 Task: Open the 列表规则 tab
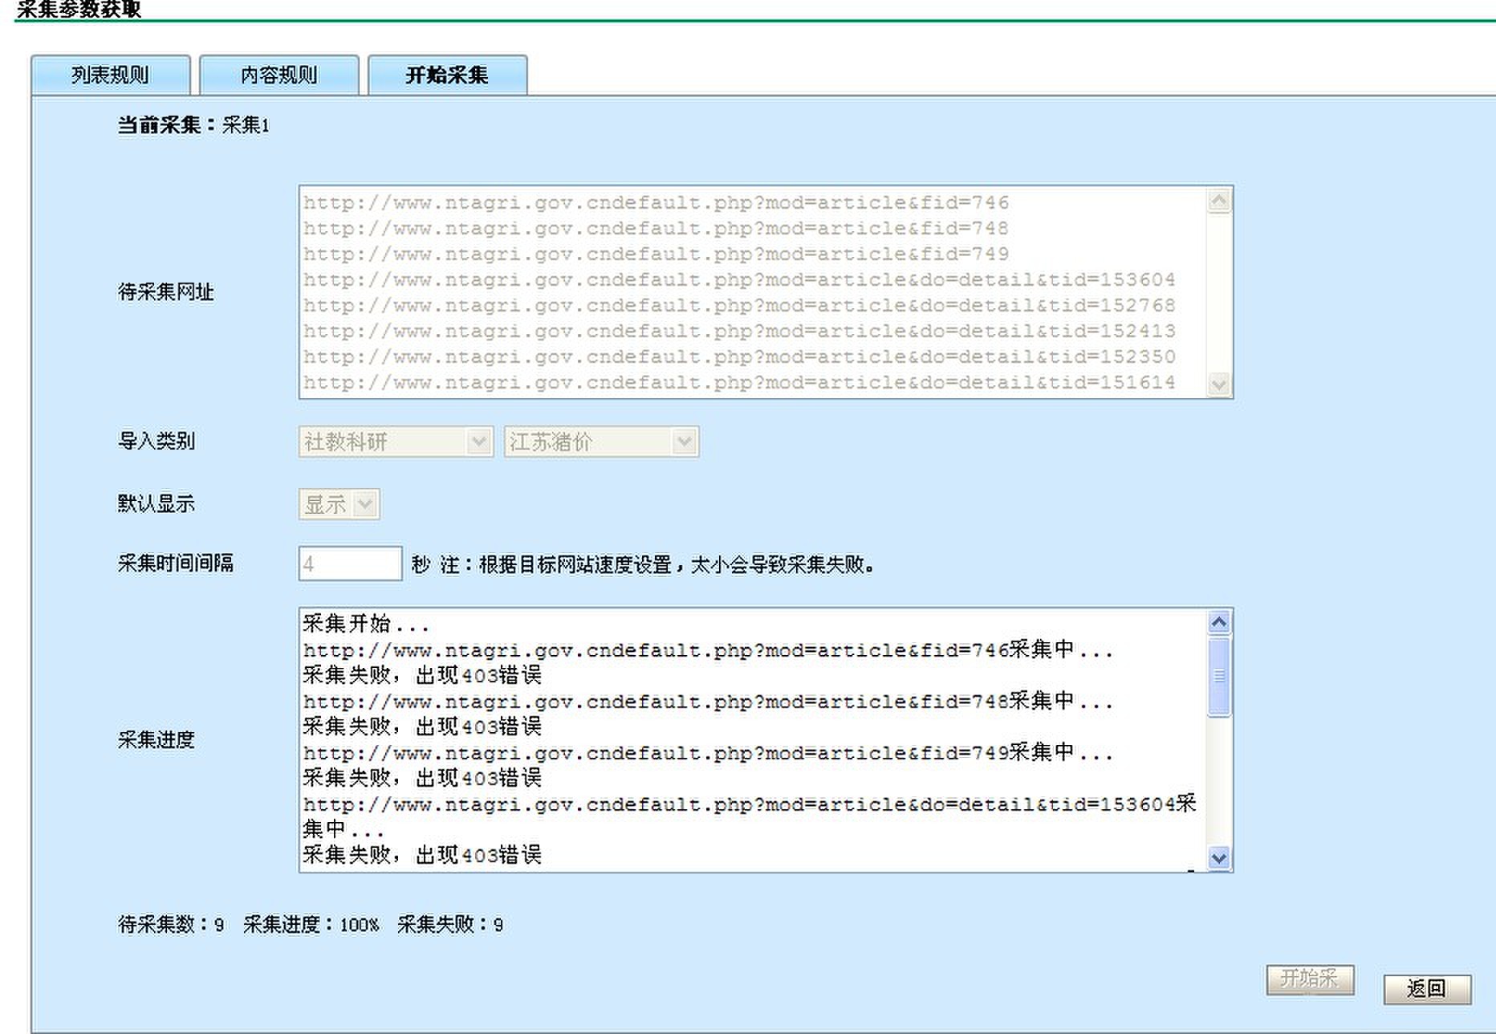tap(110, 75)
